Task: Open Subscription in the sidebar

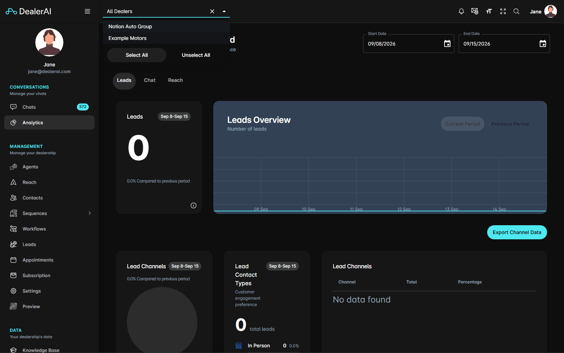Action: pyautogui.click(x=49, y=275)
